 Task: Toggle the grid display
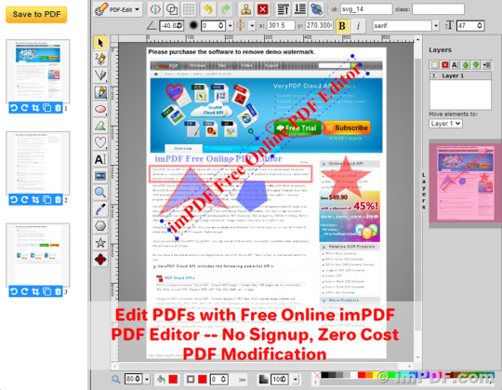(x=189, y=9)
